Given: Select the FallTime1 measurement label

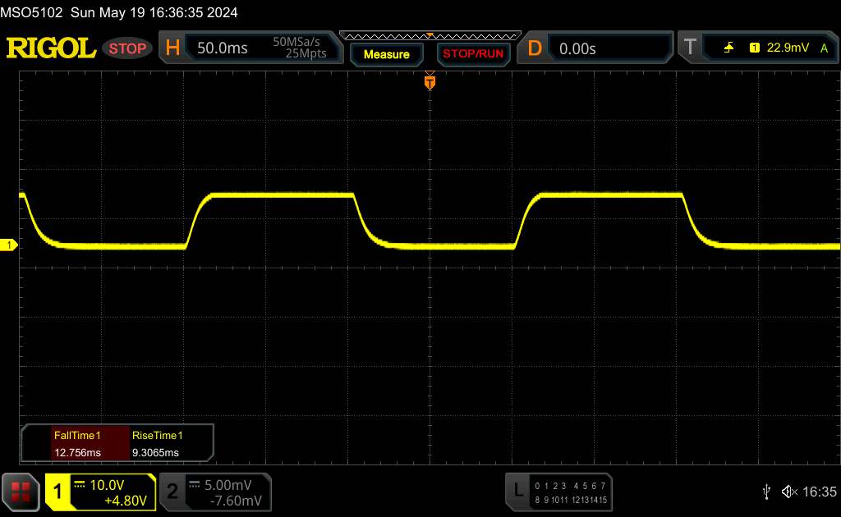Looking at the screenshot, I should (77, 436).
